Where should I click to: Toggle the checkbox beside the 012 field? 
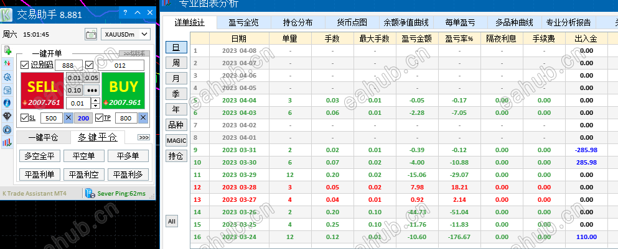tap(90, 65)
